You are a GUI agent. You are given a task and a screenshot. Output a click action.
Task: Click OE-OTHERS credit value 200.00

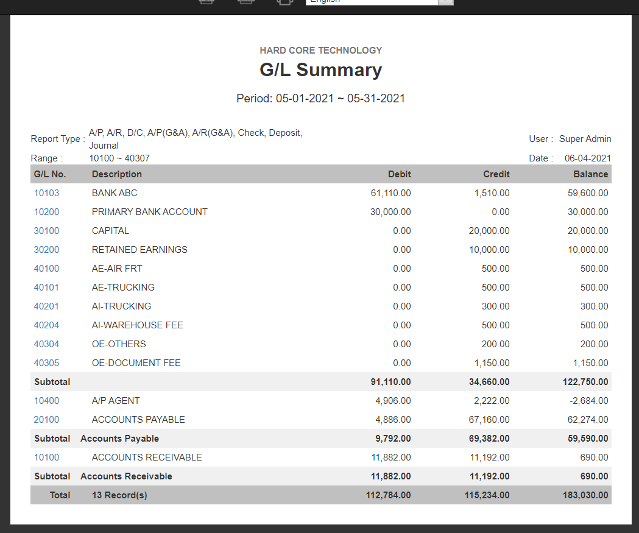pyautogui.click(x=496, y=344)
